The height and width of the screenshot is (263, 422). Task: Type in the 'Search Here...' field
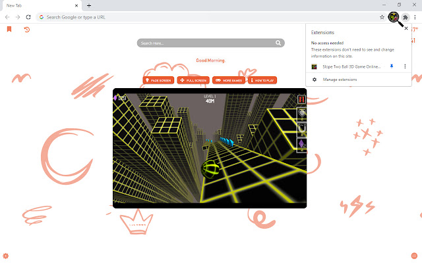tap(210, 43)
